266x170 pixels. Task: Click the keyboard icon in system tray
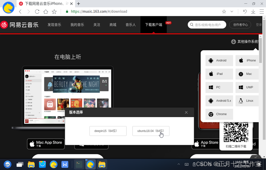186,164
